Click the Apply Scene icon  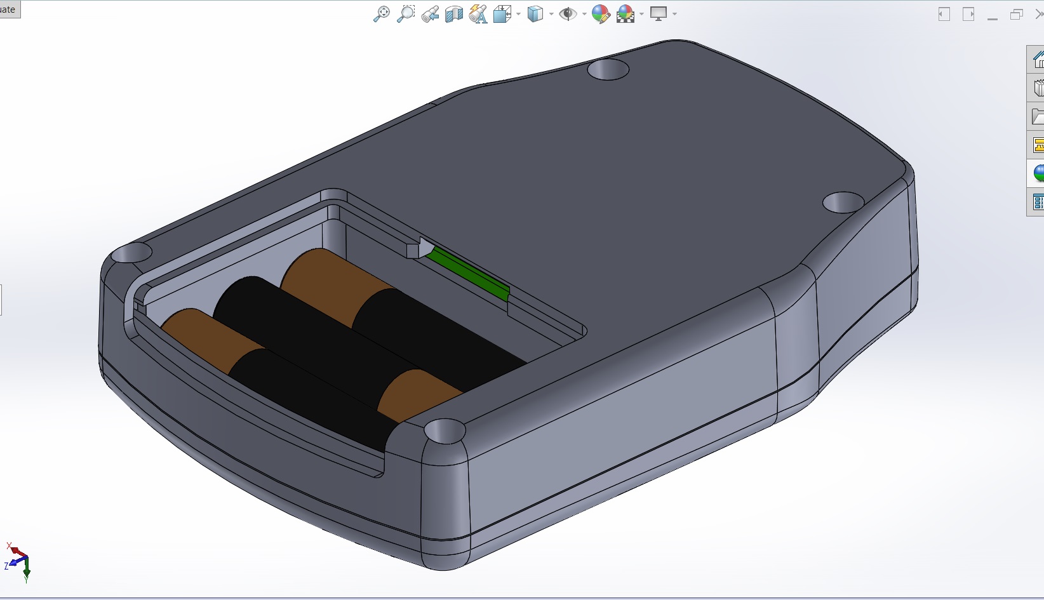(626, 14)
